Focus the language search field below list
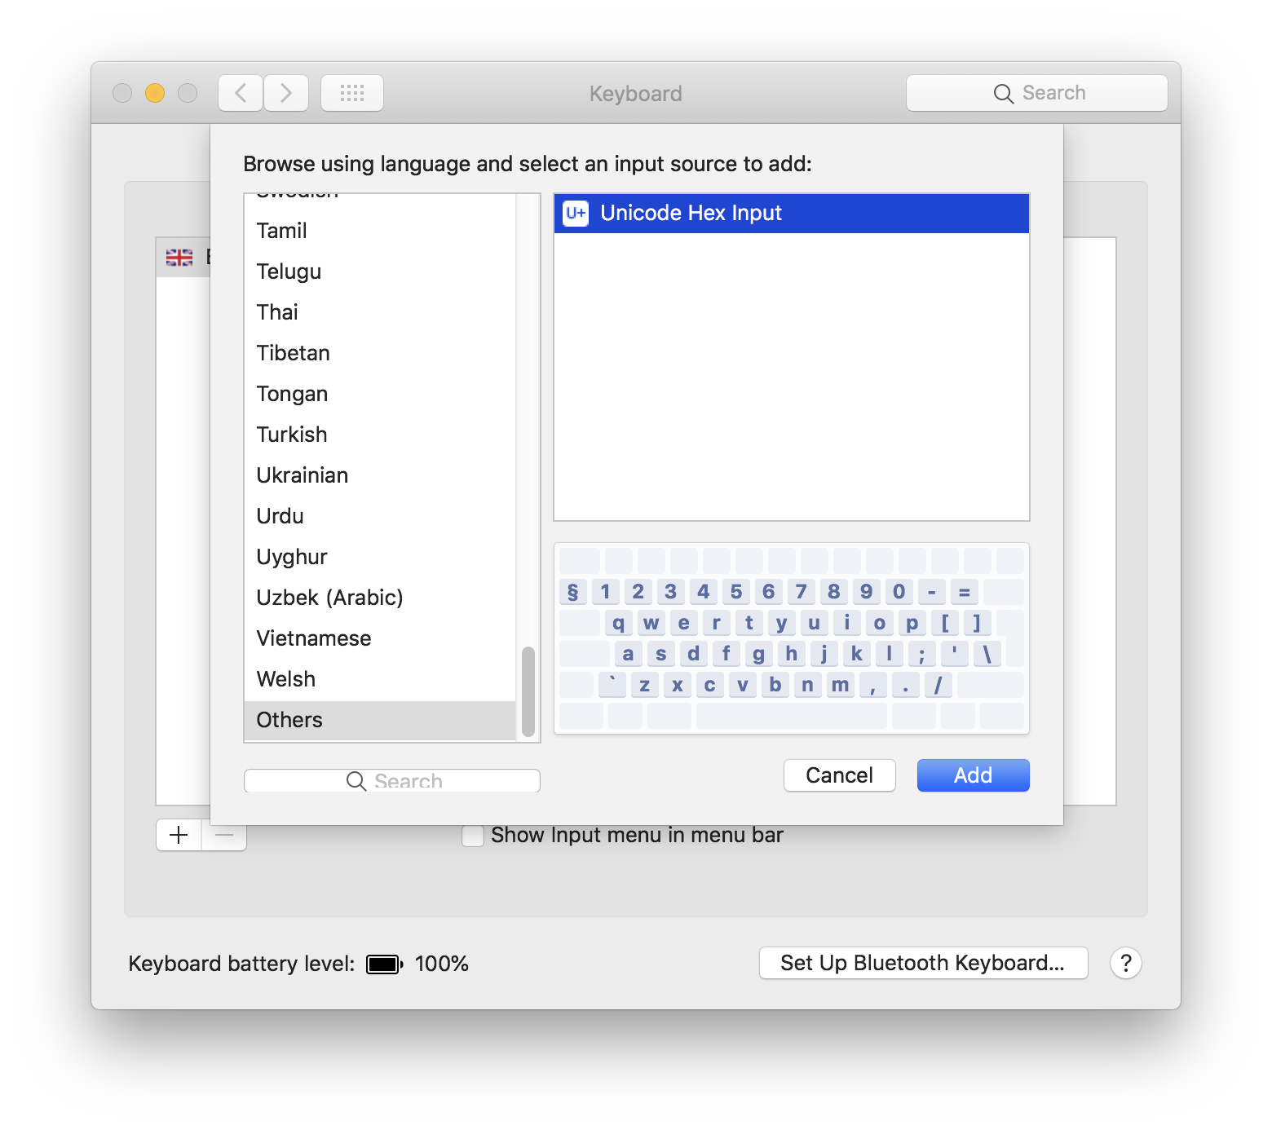This screenshot has height=1130, width=1272. [x=392, y=780]
